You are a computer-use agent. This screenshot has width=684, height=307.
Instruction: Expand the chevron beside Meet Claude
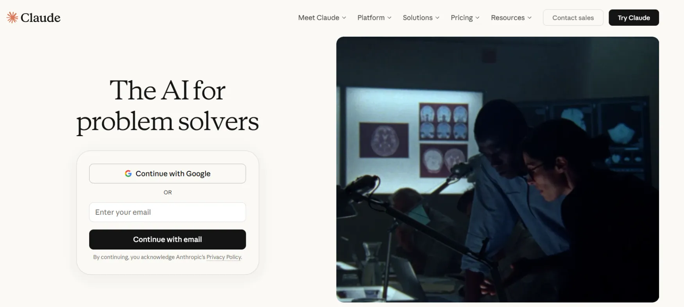coord(344,18)
